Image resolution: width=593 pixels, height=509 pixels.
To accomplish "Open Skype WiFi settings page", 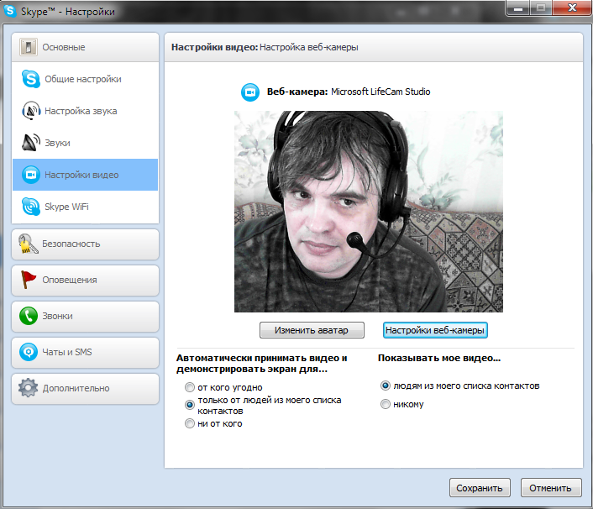I will coord(86,207).
